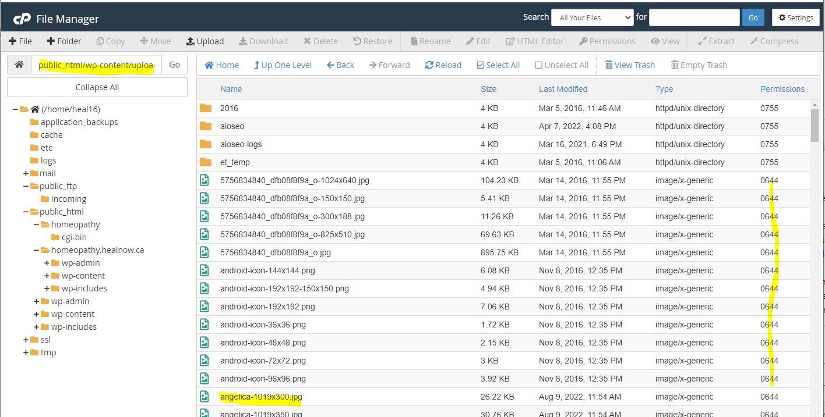Sort files by Size column
The width and height of the screenshot is (825, 417).
pos(488,89)
